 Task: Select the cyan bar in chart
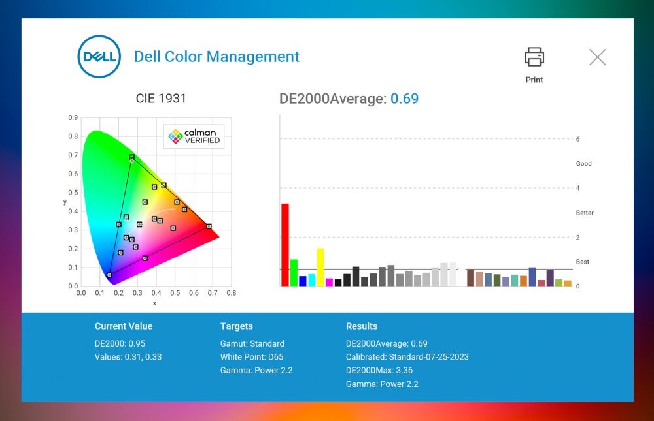pos(311,280)
